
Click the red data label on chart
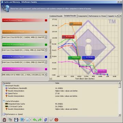pyautogui.click(x=68, y=37)
